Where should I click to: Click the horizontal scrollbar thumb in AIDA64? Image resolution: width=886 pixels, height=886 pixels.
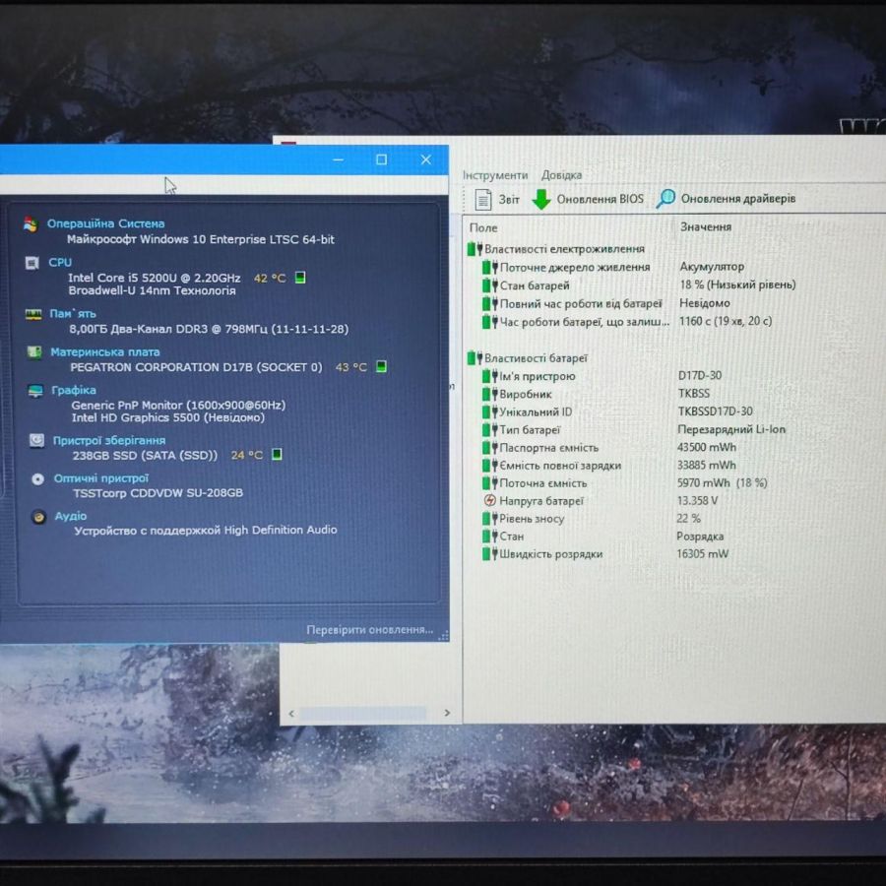coord(362,714)
